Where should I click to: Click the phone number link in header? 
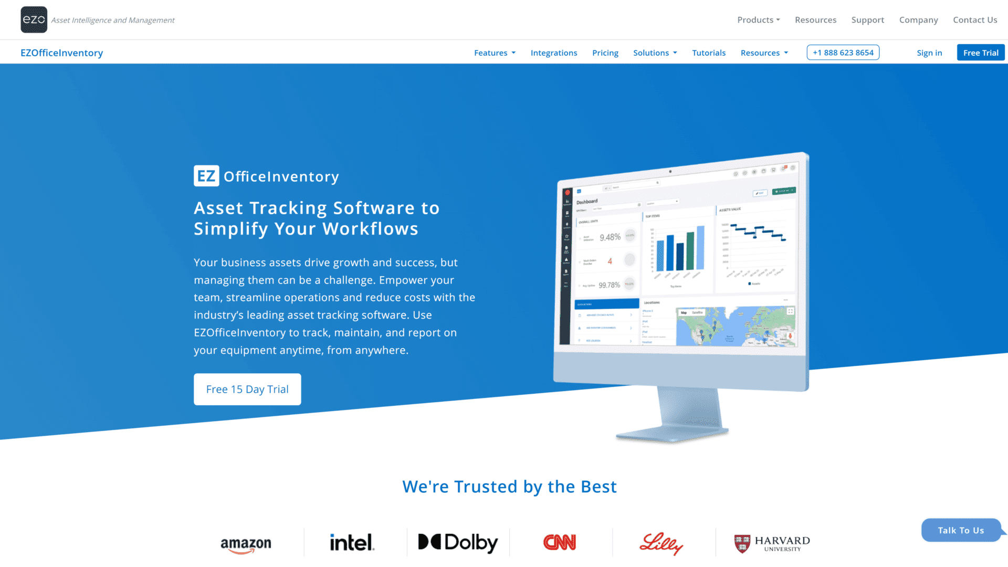(x=843, y=52)
